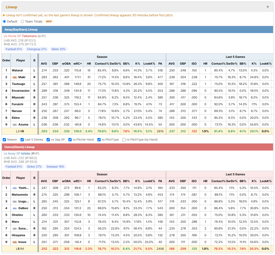Select the Sweeper 16% pitch tag
Viewport: 275px width, 255px height.
[55, 167]
